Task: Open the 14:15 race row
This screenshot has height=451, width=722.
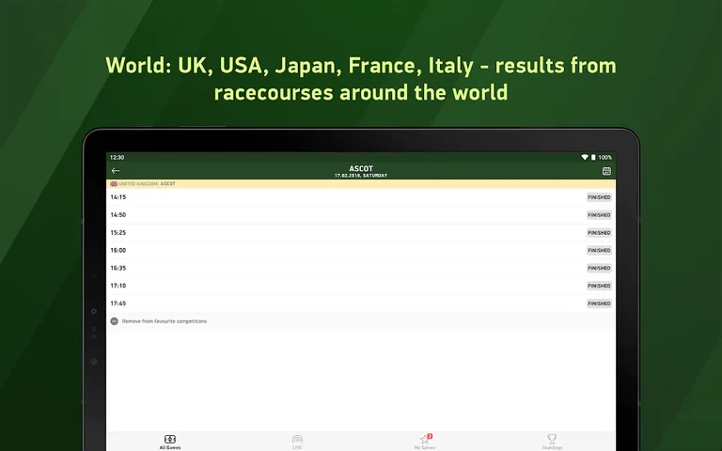Action: tap(361, 197)
